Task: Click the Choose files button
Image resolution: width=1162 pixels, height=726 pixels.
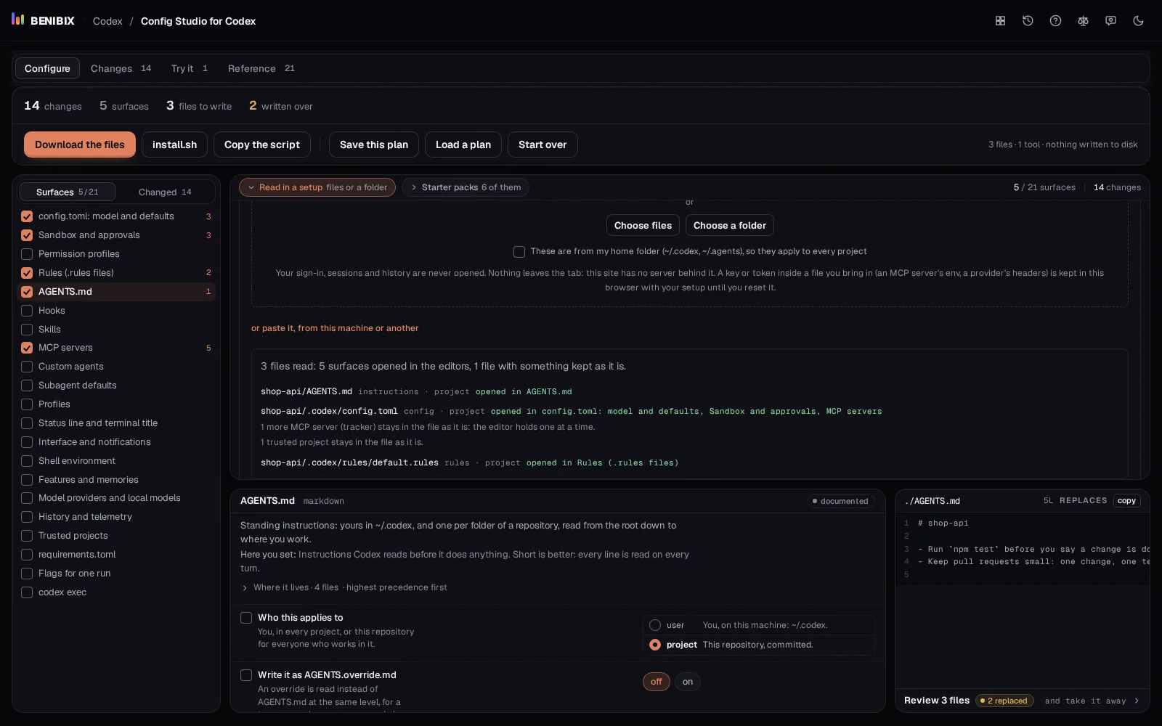Action: 643,225
